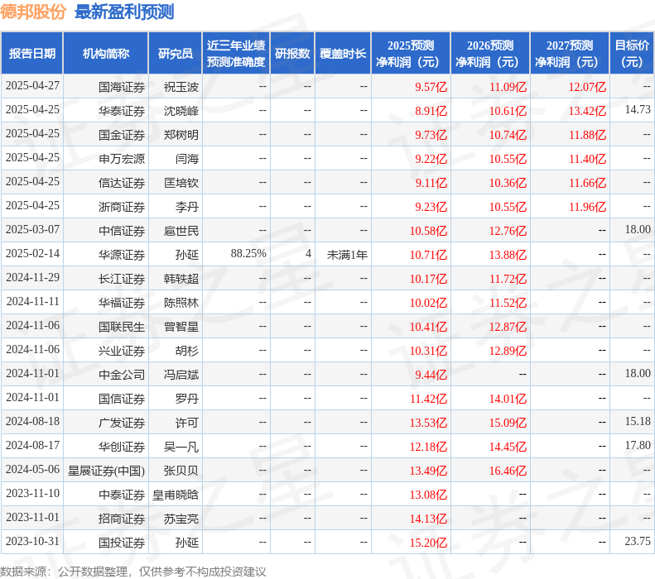This screenshot has width=655, height=579.
Task: Select the 14.13亿 profit value
Action: point(428,519)
